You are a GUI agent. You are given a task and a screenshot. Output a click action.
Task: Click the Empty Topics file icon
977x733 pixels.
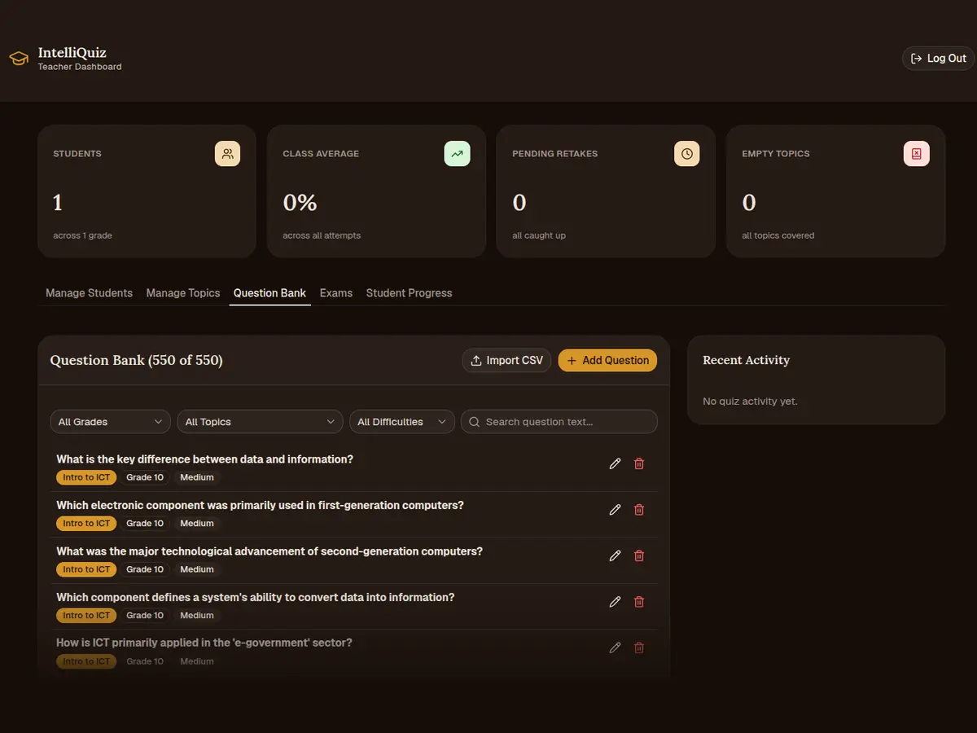pos(916,153)
